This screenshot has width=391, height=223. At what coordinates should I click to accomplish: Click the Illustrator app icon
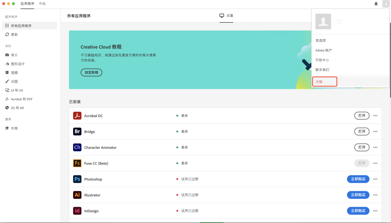coord(77,195)
